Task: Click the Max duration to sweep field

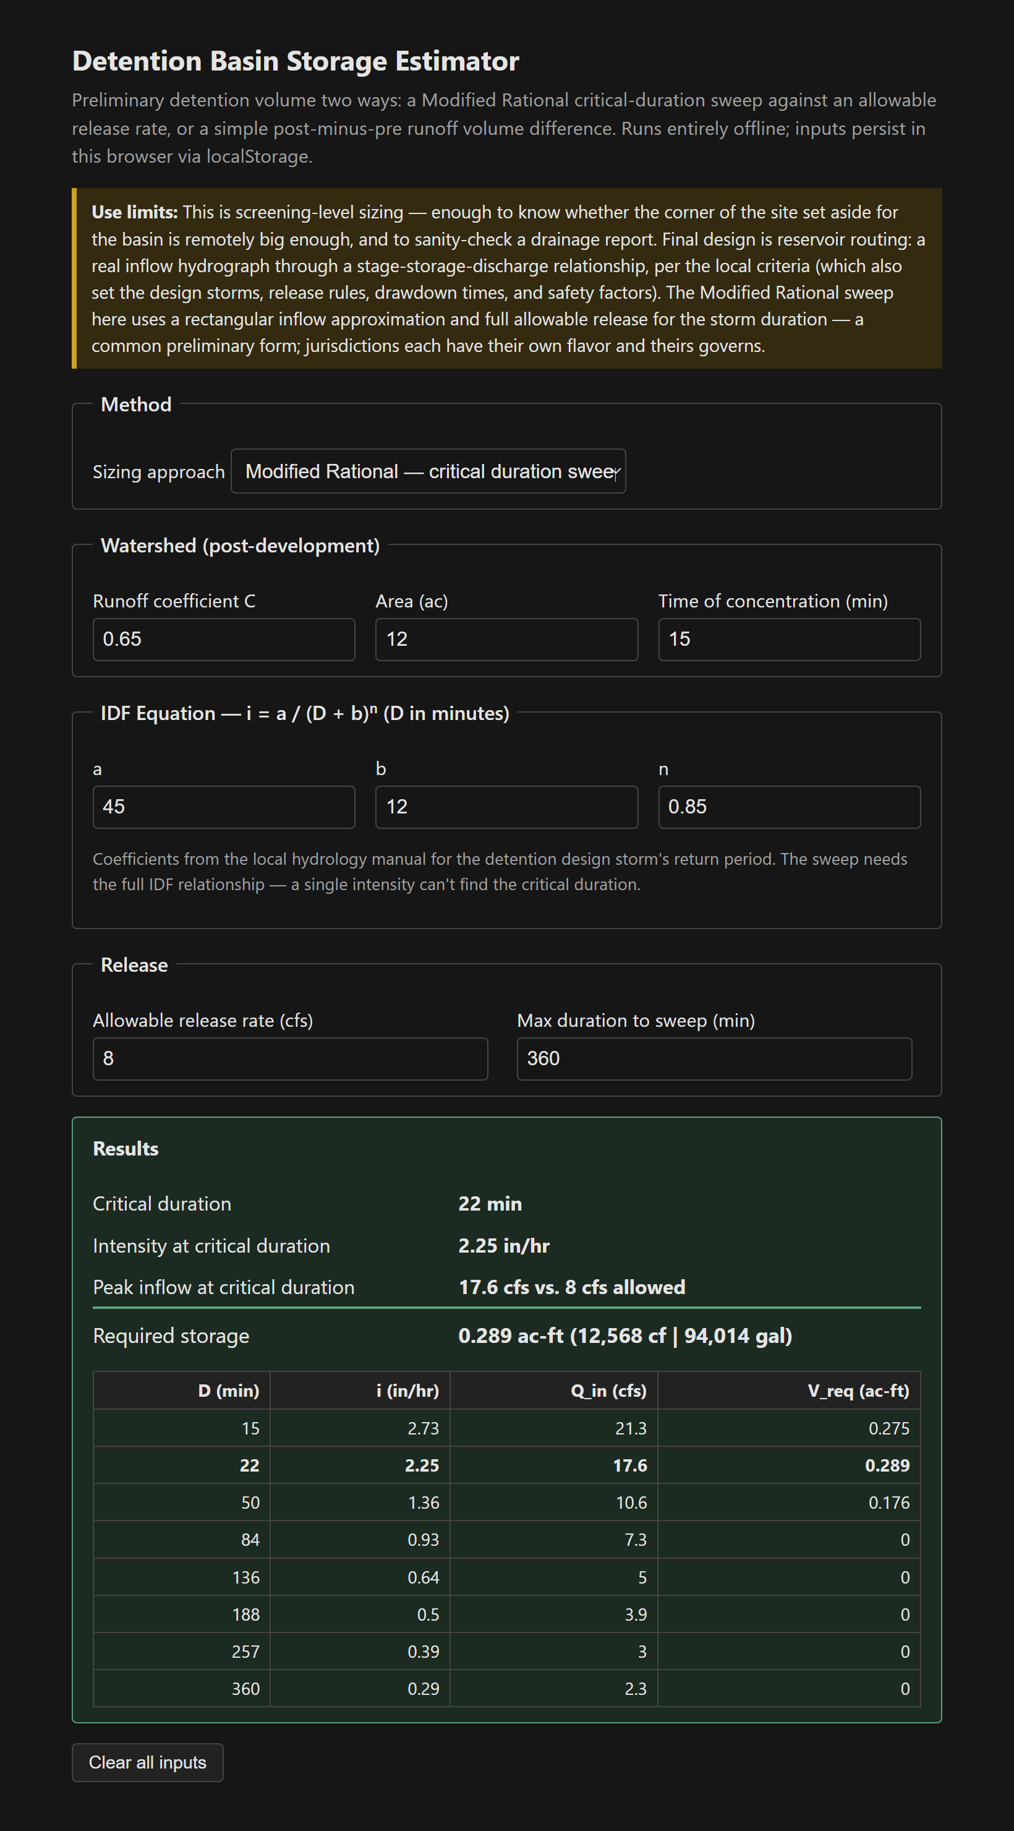Action: click(714, 1058)
